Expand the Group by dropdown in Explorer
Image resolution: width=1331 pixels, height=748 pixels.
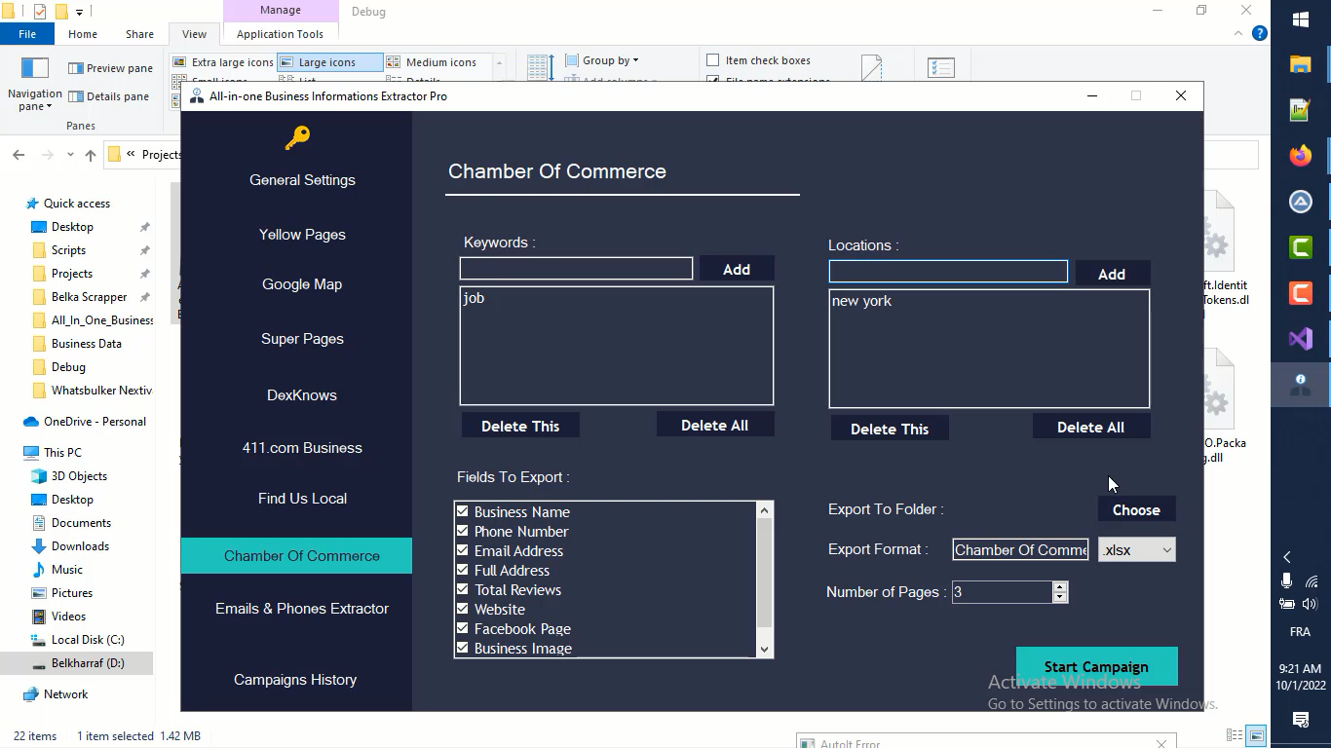(x=602, y=60)
